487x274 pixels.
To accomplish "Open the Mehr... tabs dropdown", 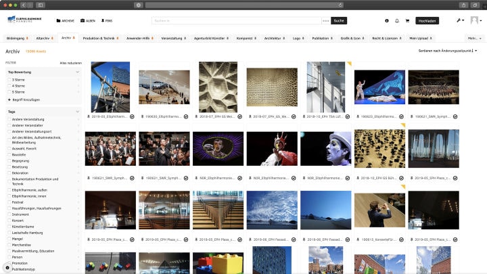I will pos(474,38).
